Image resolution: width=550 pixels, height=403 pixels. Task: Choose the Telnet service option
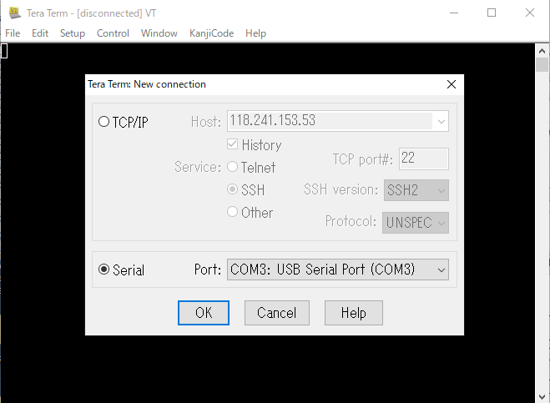232,167
